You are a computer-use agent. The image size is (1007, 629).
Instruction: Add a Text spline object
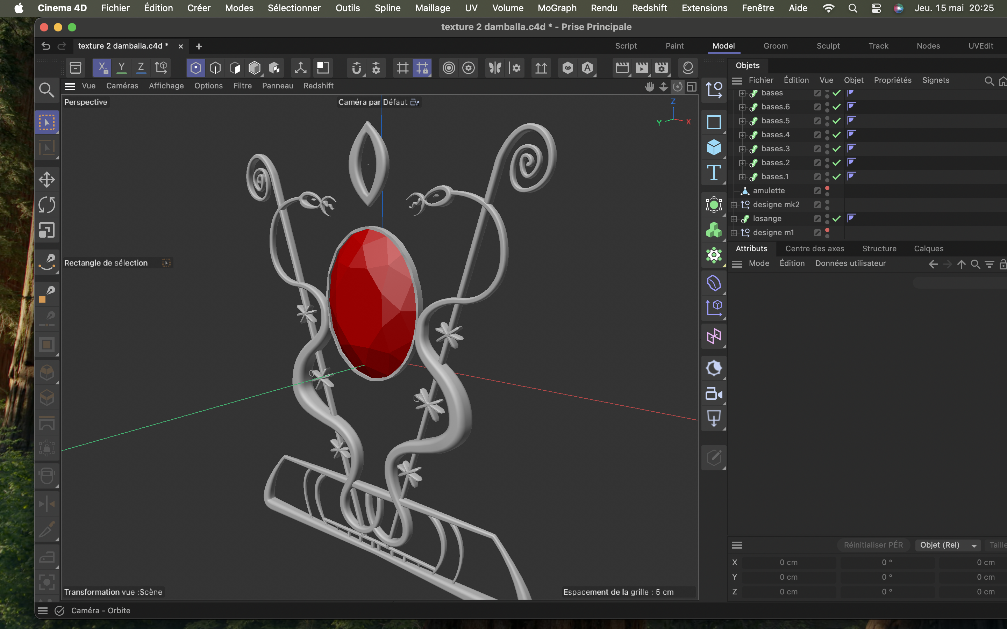pyautogui.click(x=714, y=172)
